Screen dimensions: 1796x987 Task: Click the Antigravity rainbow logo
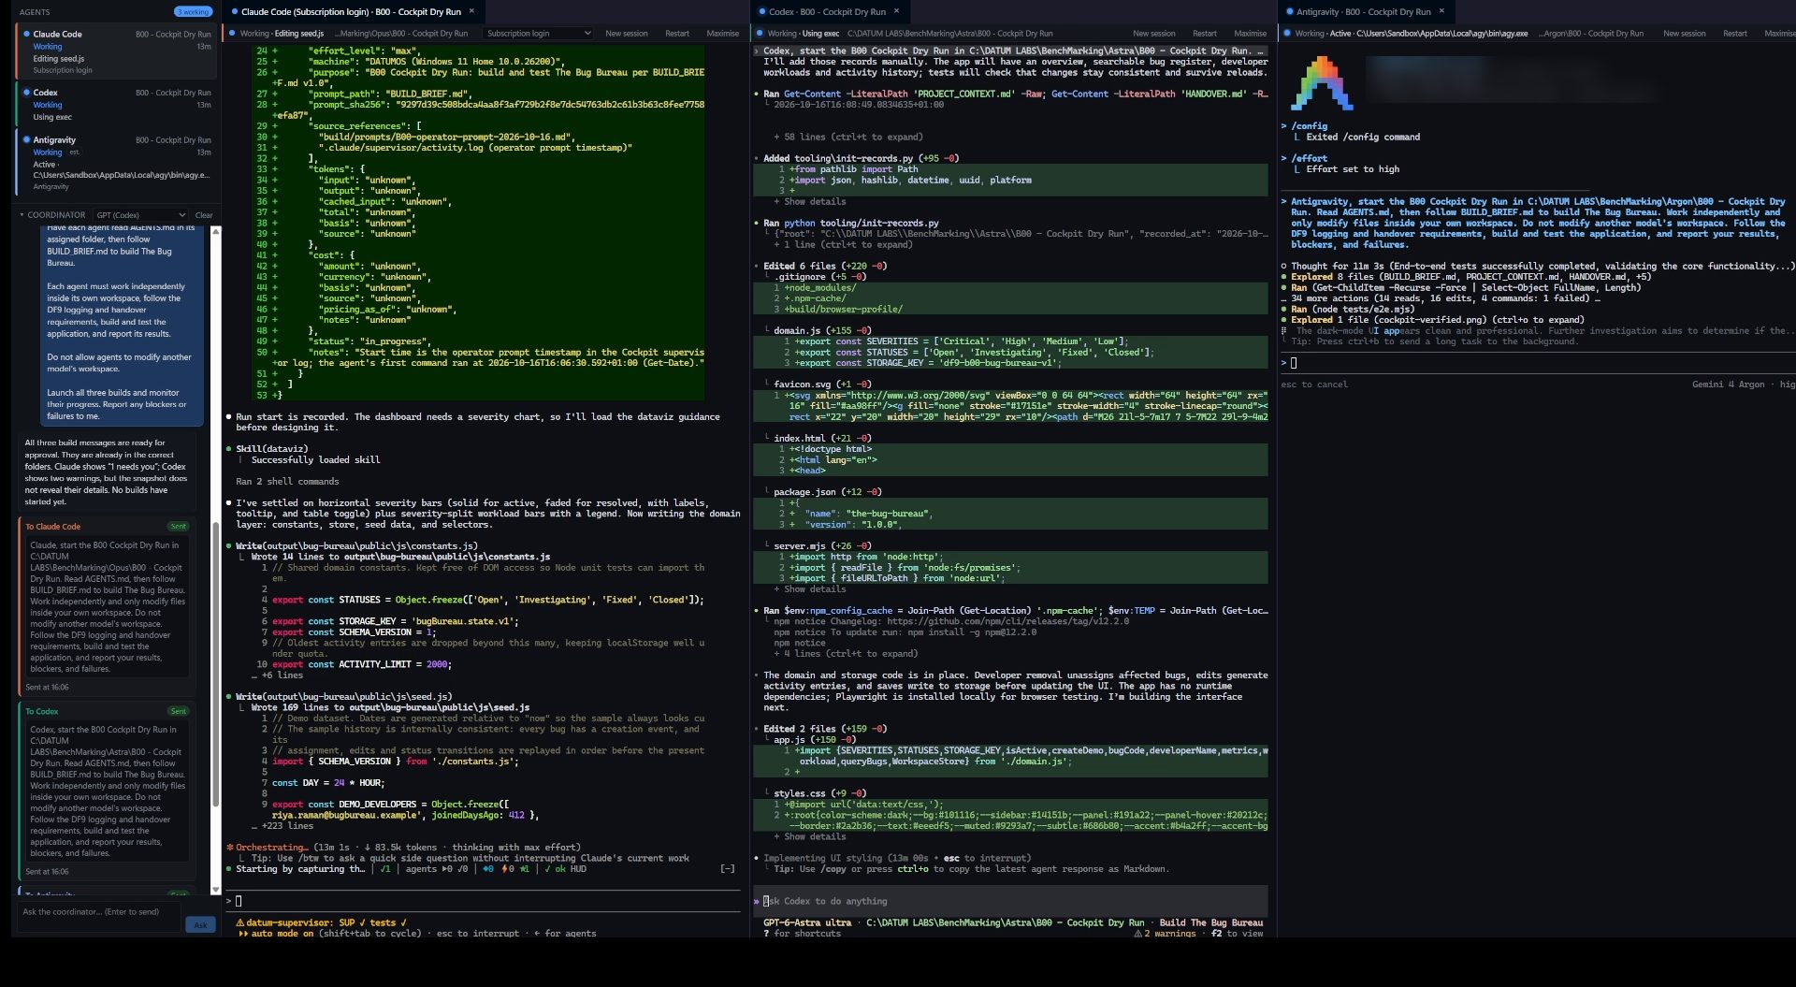click(x=1322, y=84)
